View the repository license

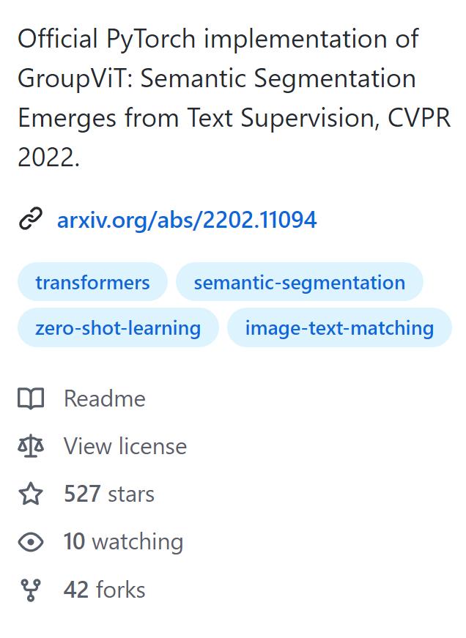[125, 446]
